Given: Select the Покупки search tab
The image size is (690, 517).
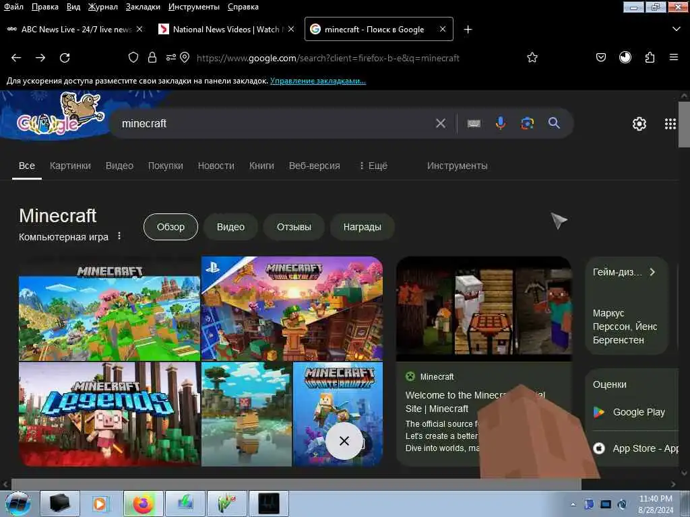Looking at the screenshot, I should point(166,166).
